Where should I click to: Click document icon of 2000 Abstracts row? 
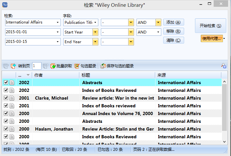pos(12,121)
